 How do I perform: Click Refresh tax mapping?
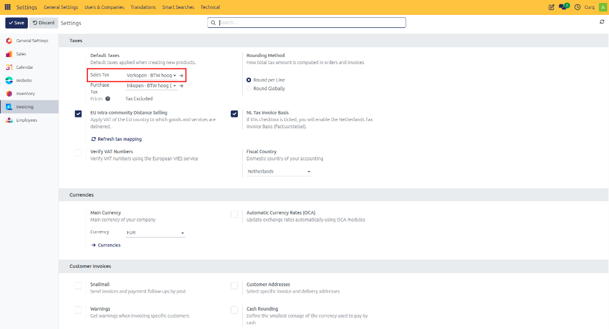tap(117, 139)
